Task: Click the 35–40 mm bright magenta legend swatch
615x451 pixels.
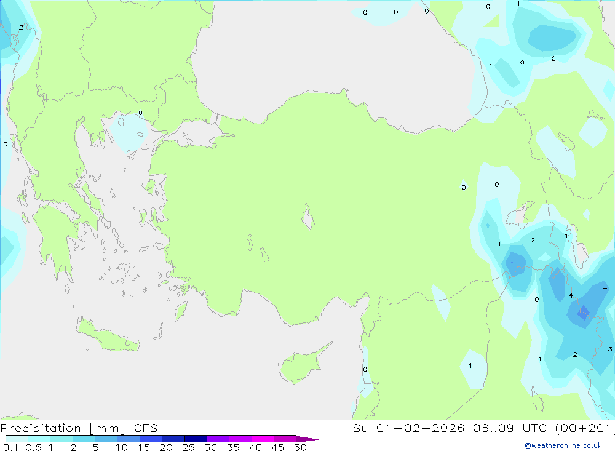Action: click(240, 439)
